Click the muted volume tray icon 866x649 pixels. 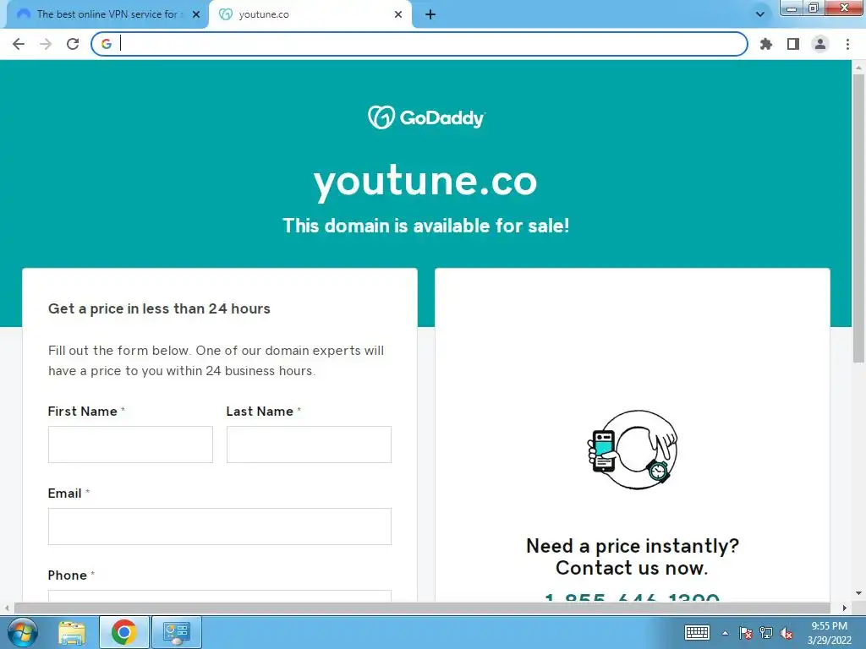pyautogui.click(x=787, y=633)
